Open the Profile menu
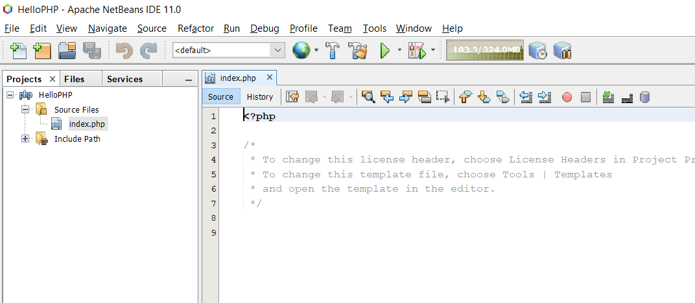This screenshot has height=303, width=695. click(303, 28)
